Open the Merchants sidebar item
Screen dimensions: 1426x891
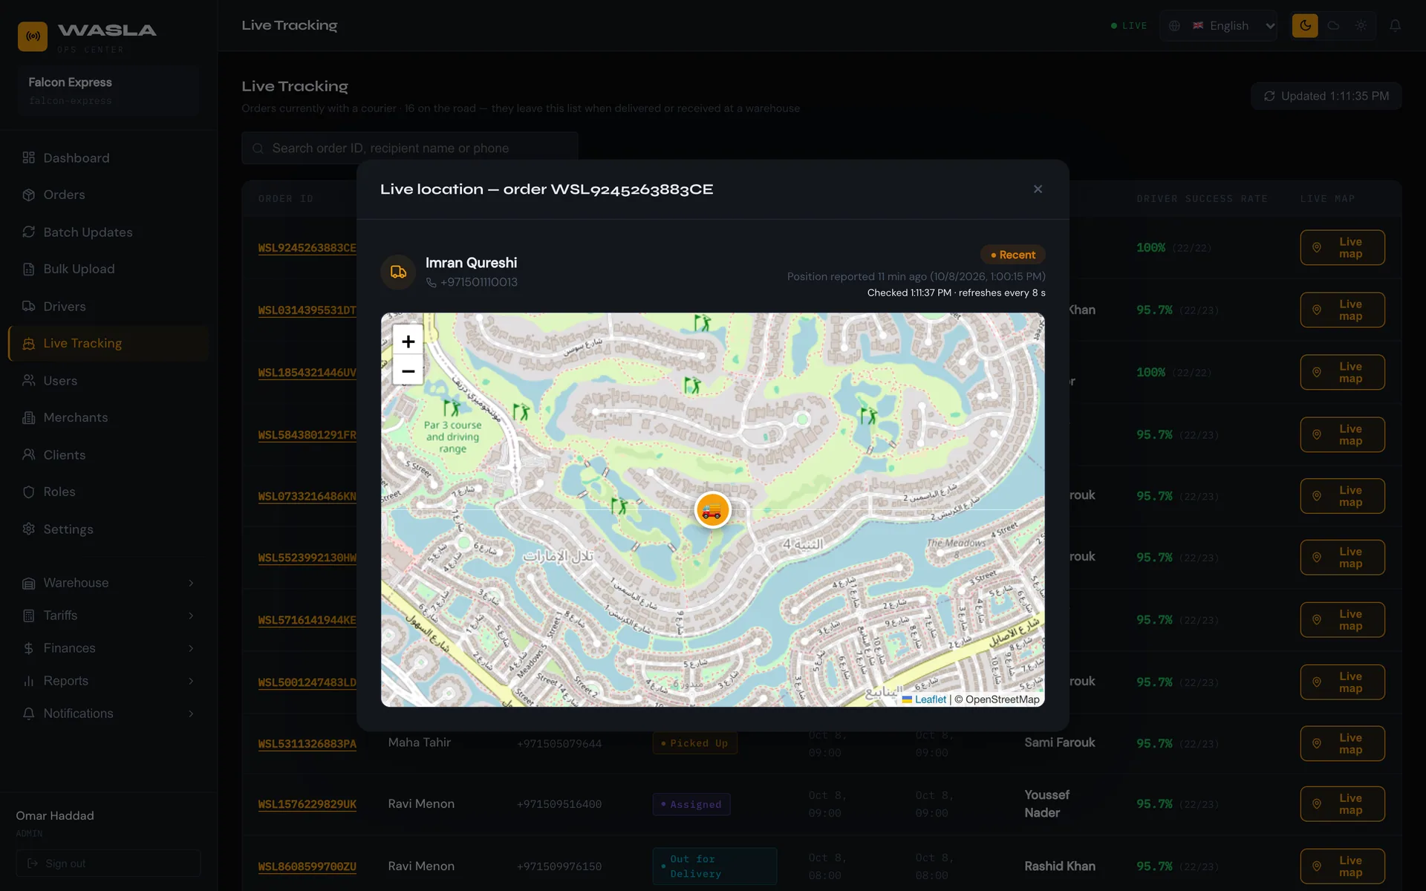[x=108, y=417]
